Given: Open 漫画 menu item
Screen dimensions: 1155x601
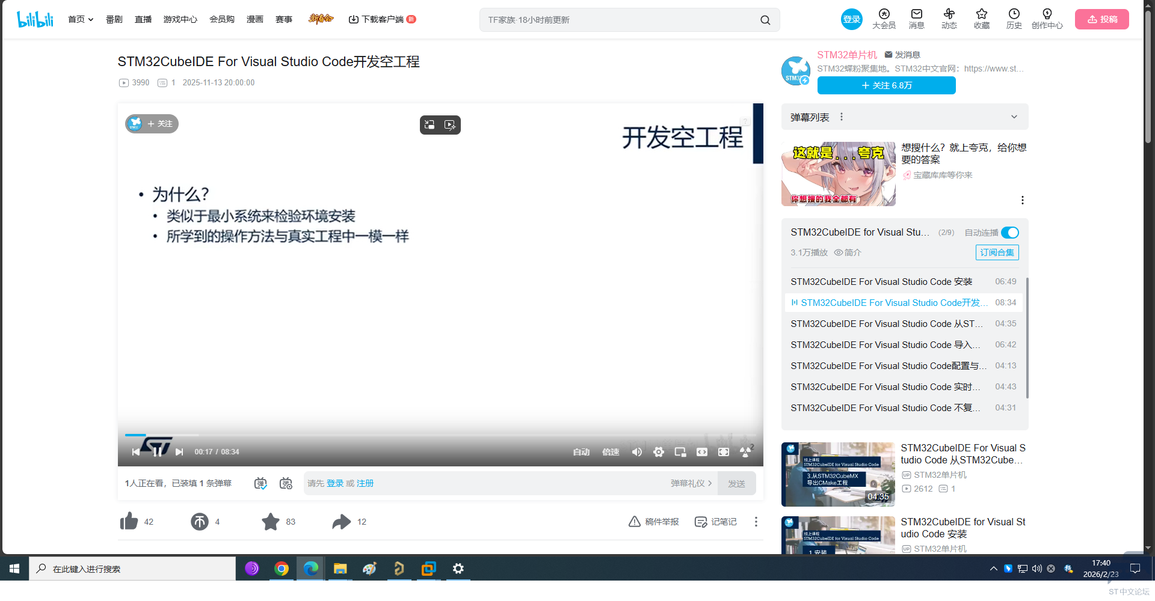Looking at the screenshot, I should 255,19.
